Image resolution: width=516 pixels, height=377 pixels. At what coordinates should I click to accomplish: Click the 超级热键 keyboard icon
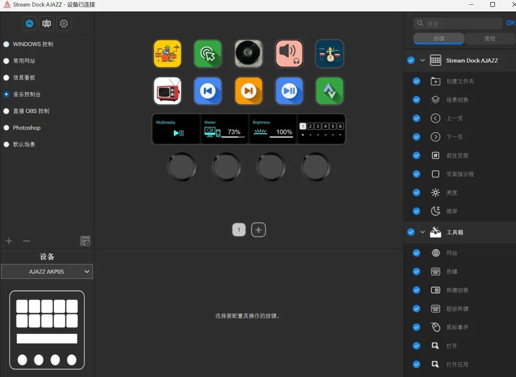coord(435,309)
